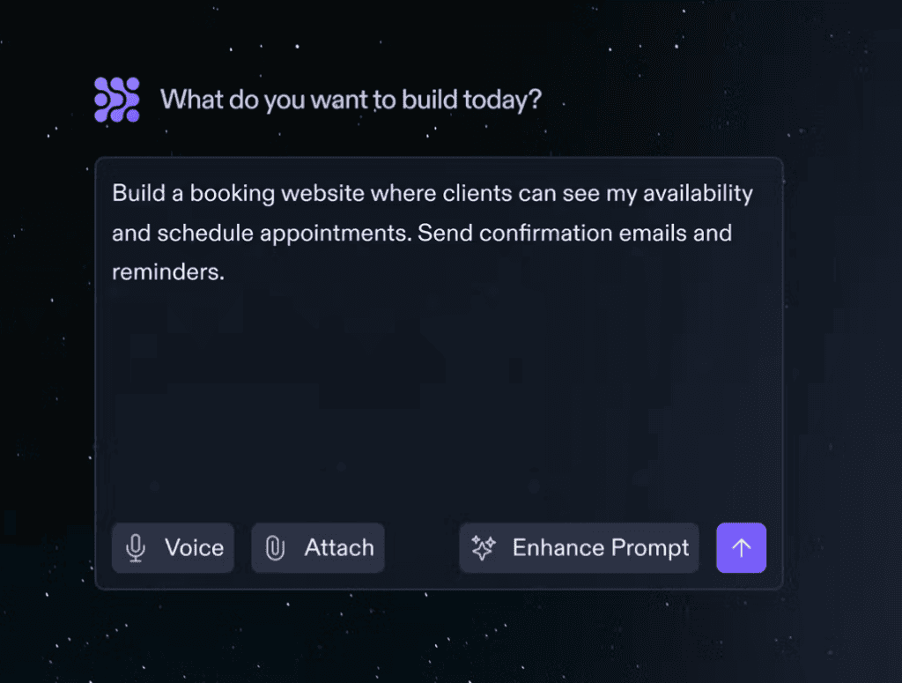Click the 'Enhance Prompt' text label
This screenshot has height=683, width=902.
(x=601, y=549)
